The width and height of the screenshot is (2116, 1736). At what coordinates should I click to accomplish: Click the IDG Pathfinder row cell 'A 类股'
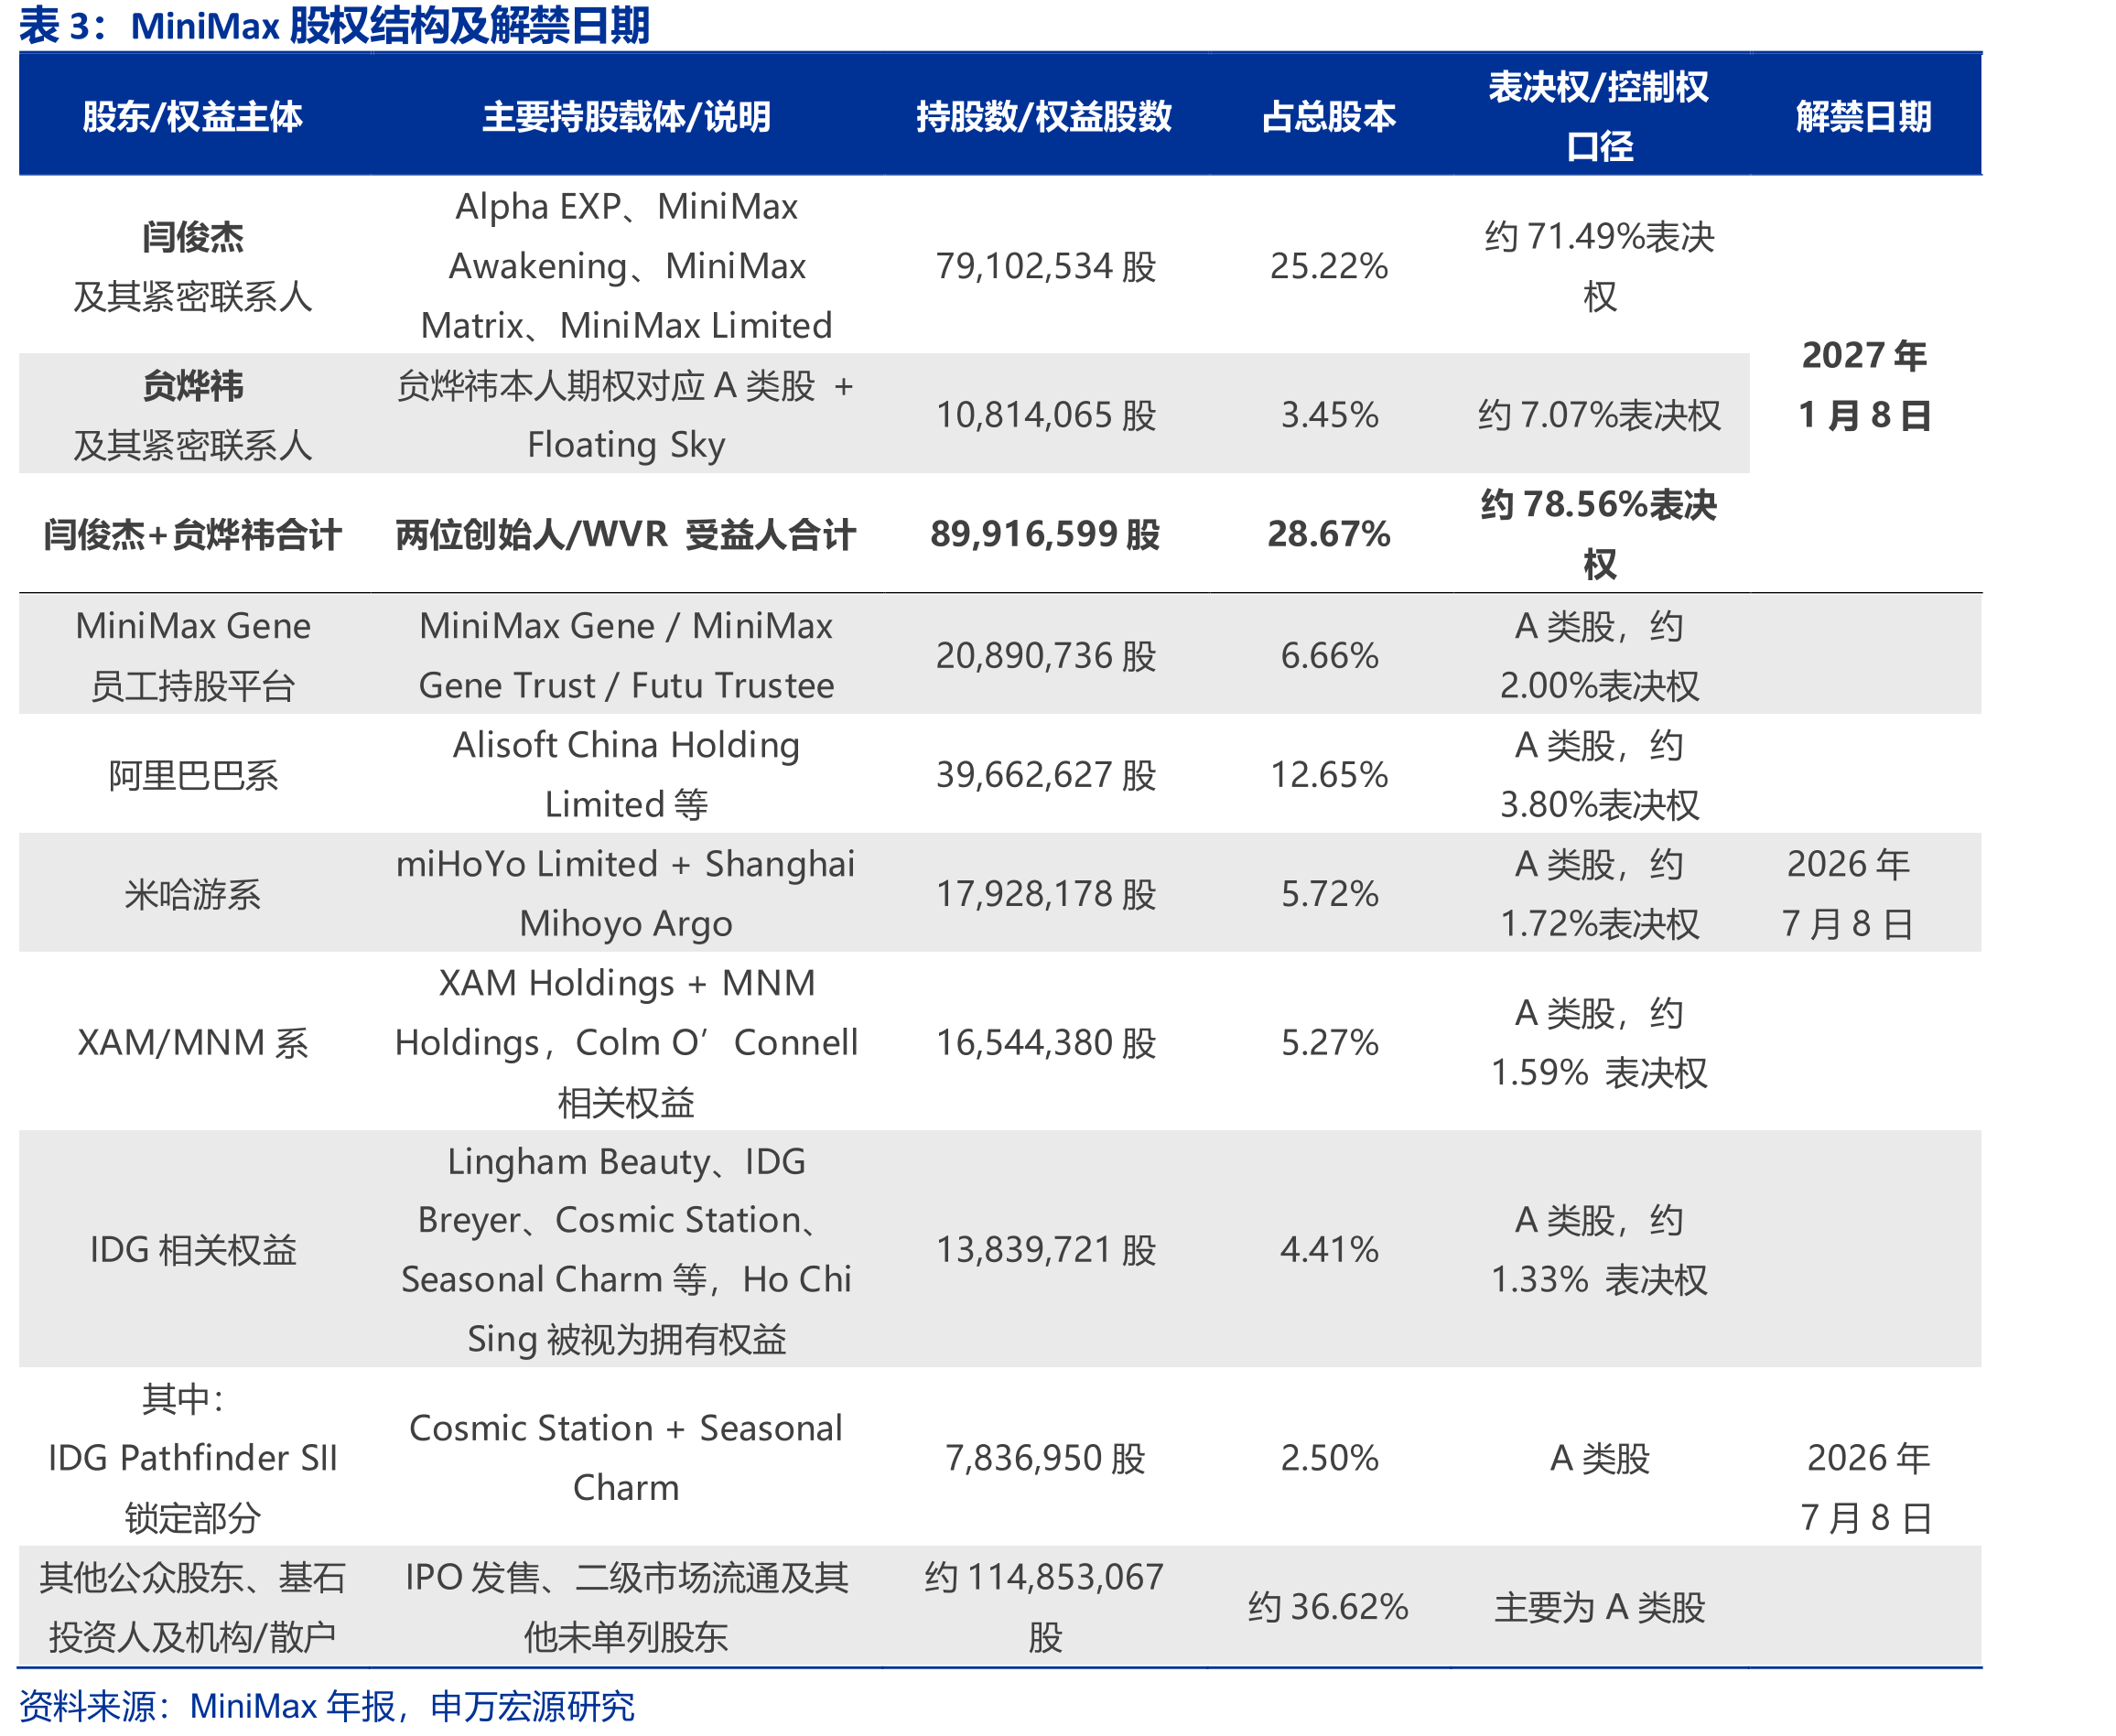click(x=1599, y=1459)
